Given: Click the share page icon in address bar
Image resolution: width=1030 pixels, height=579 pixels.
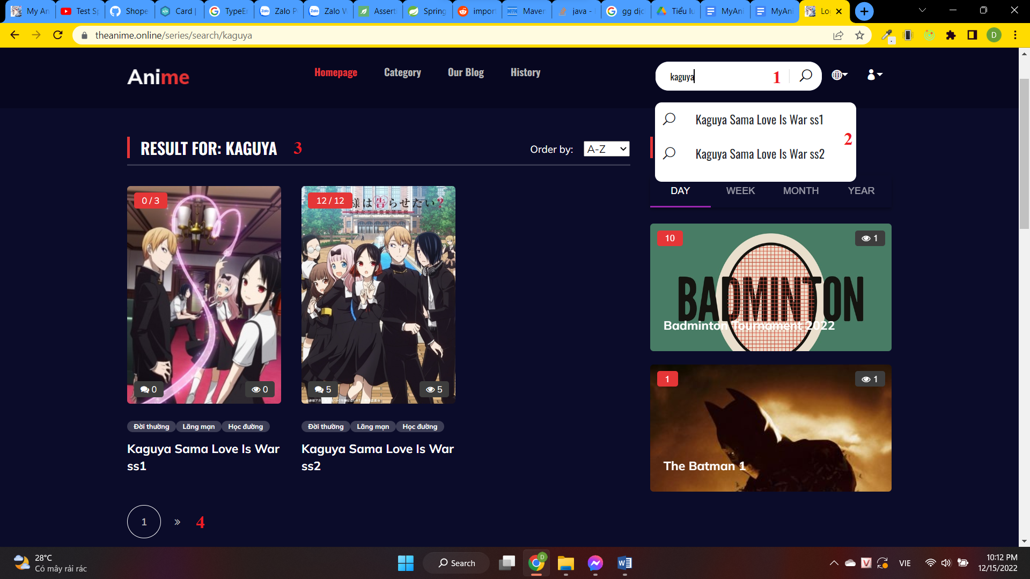Looking at the screenshot, I should [x=838, y=35].
